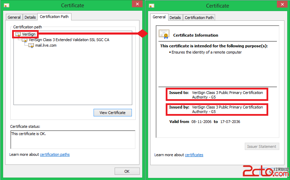Click the 'Issued by:' VeriSign Class 3 Public Primary text

[227, 109]
